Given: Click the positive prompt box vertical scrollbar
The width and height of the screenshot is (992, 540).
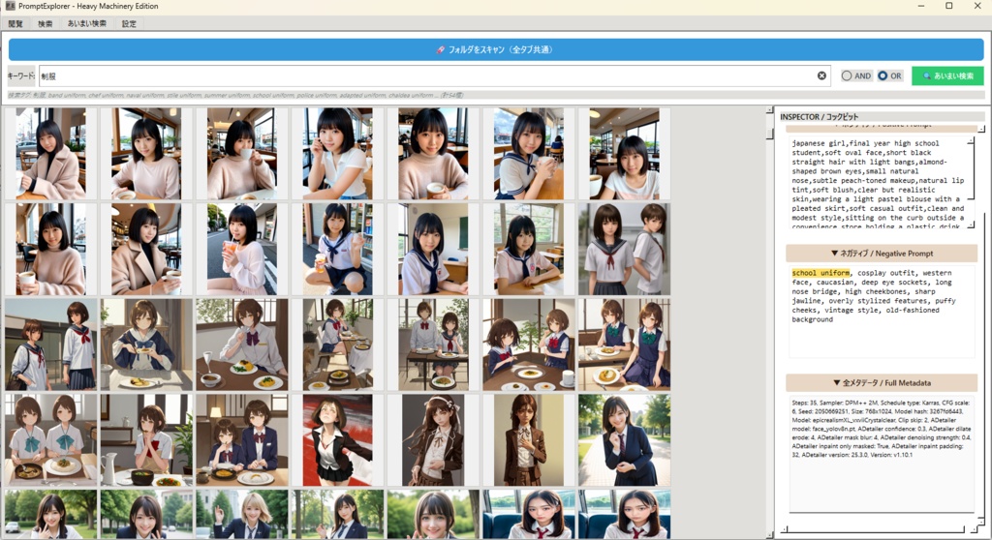Looking at the screenshot, I should 971,182.
